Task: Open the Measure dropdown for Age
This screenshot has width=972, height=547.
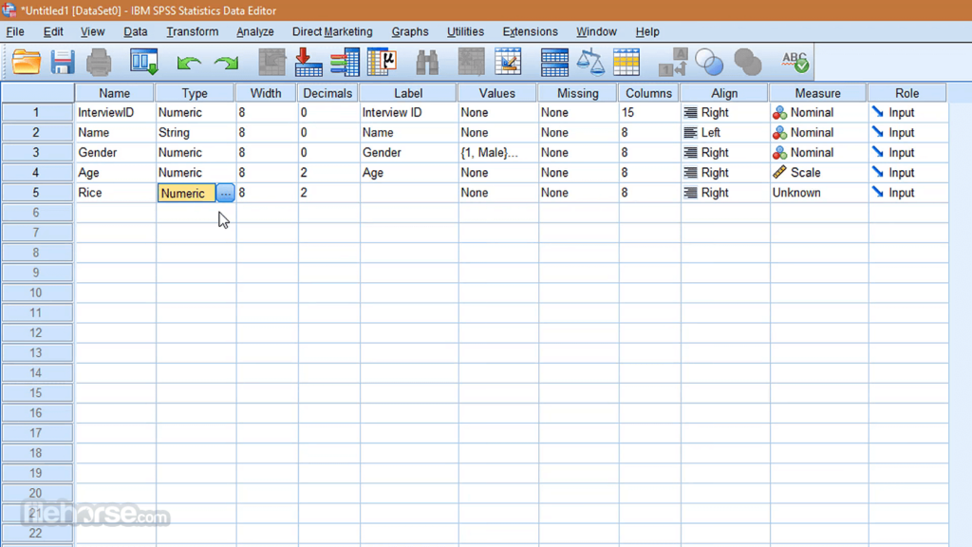Action: pos(817,172)
